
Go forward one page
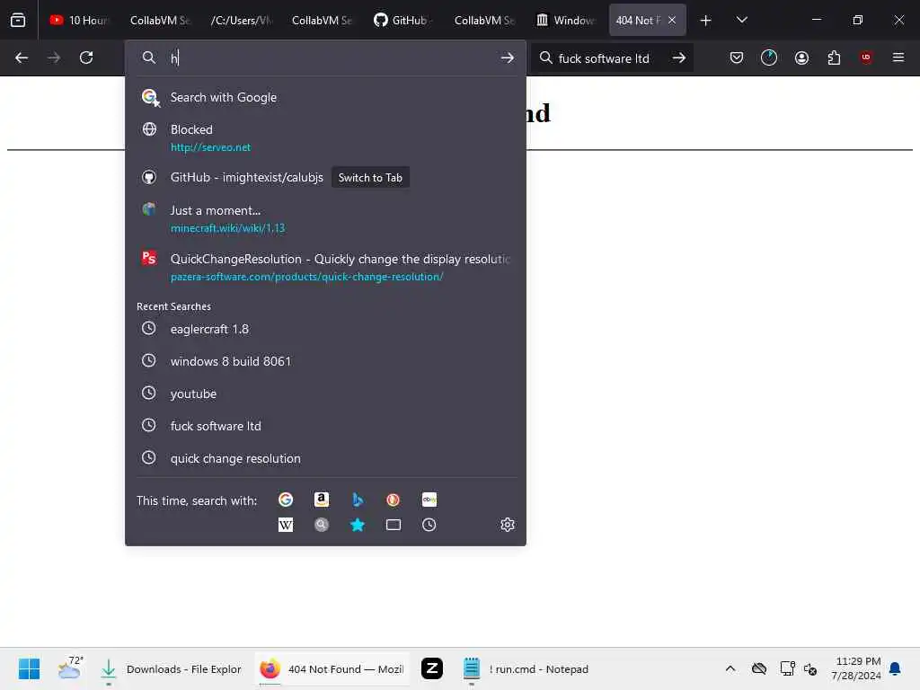[x=53, y=57]
